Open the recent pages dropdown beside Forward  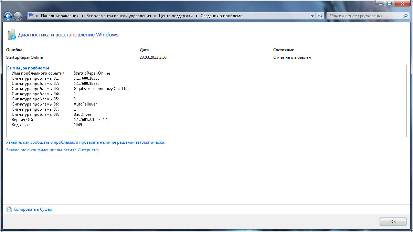24,16
